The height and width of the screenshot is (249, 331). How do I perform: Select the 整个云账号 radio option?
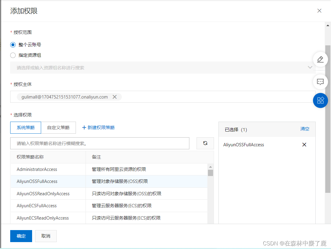pyautogui.click(x=13, y=45)
